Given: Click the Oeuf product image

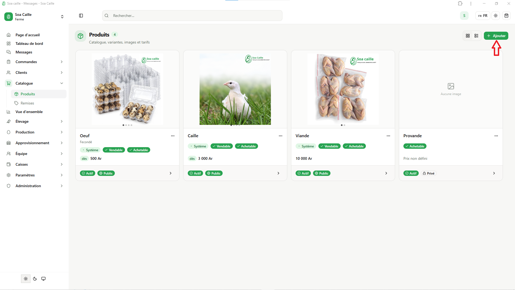Looking at the screenshot, I should [127, 89].
